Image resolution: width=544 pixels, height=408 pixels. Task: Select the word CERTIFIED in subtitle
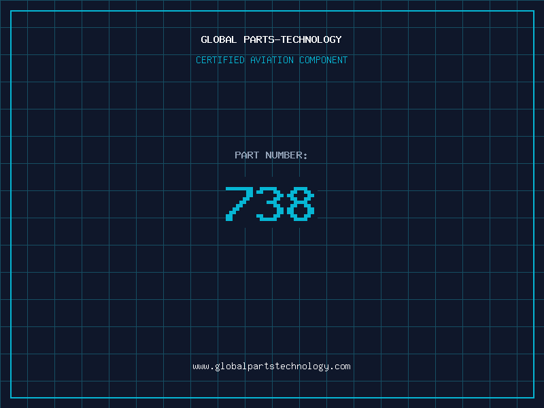point(220,60)
